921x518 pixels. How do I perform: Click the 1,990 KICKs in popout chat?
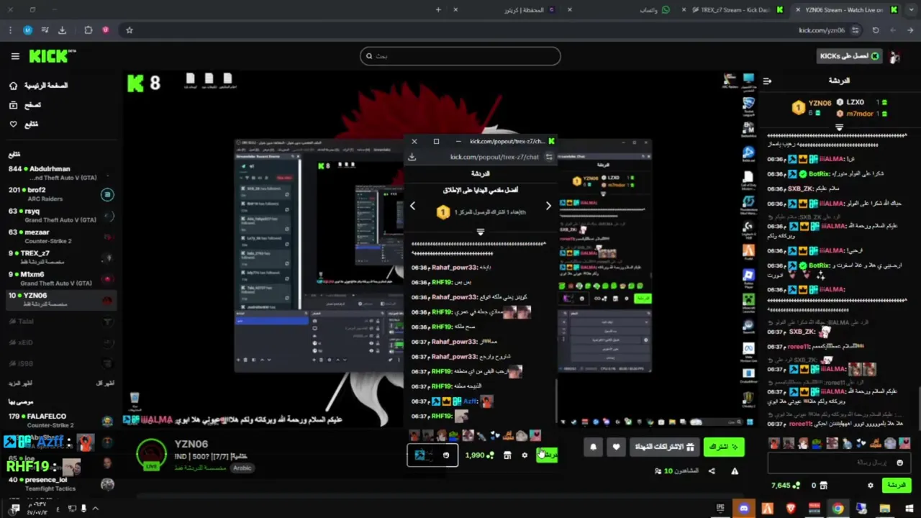pos(478,455)
